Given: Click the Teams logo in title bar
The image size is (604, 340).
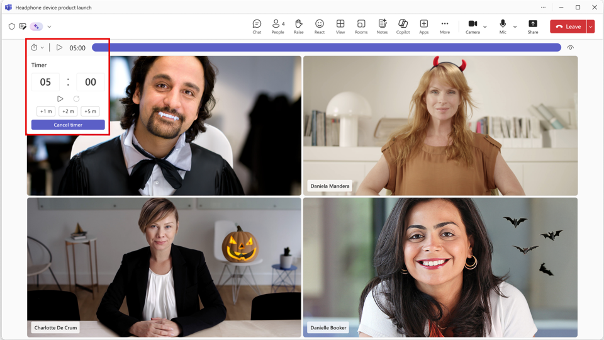Looking at the screenshot, I should coord(8,8).
